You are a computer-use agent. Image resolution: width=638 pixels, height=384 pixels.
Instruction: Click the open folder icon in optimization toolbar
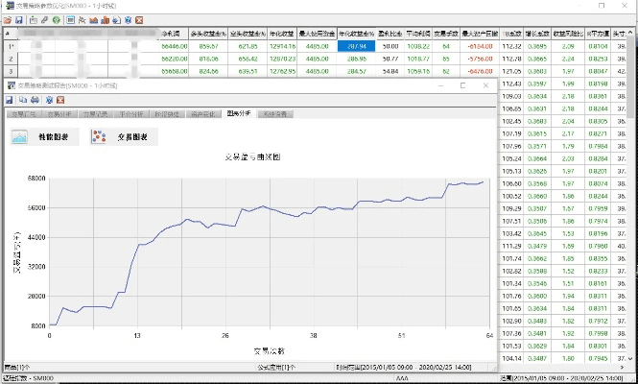click(x=9, y=18)
